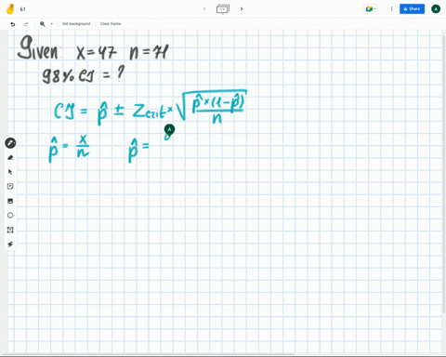Screen dimensions: 446x357
Task: Go to the previous frame arrow
Action: 204,9
